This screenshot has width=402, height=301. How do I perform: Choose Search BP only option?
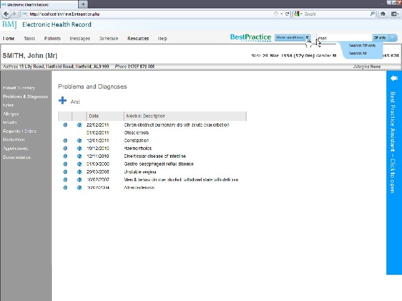point(362,45)
